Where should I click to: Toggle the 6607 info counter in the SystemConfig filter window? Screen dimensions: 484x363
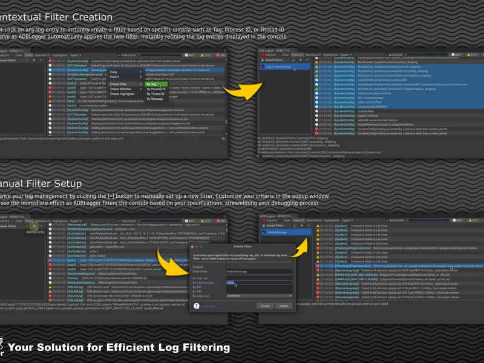(456, 54)
